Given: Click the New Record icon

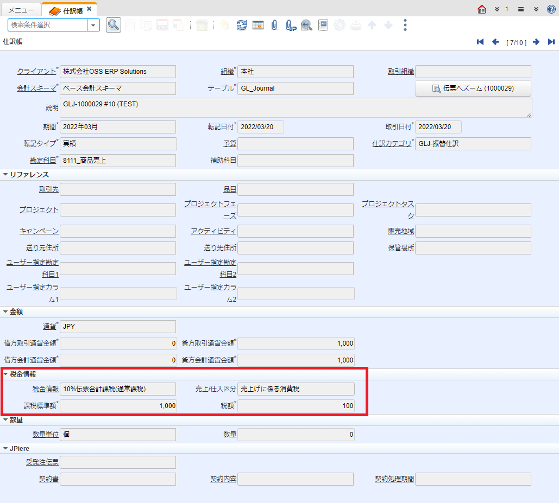Looking at the screenshot, I should point(130,25).
